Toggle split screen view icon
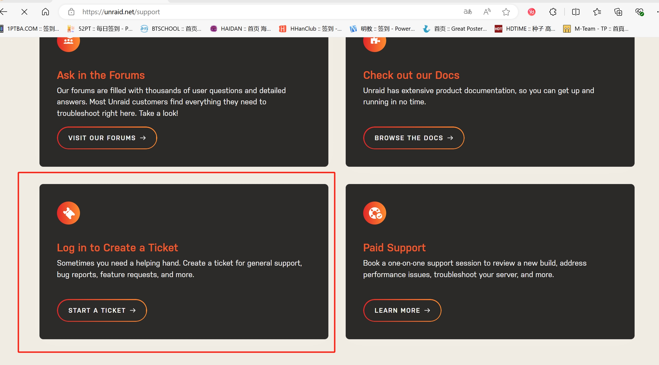The image size is (659, 365). (x=576, y=12)
